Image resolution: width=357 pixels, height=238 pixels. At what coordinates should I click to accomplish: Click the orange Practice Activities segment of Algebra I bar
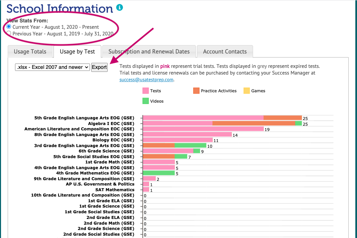click(x=254, y=123)
